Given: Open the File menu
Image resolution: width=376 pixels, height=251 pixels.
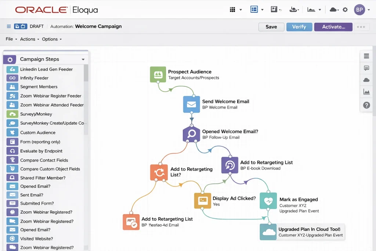Looking at the screenshot, I should [x=11, y=39].
